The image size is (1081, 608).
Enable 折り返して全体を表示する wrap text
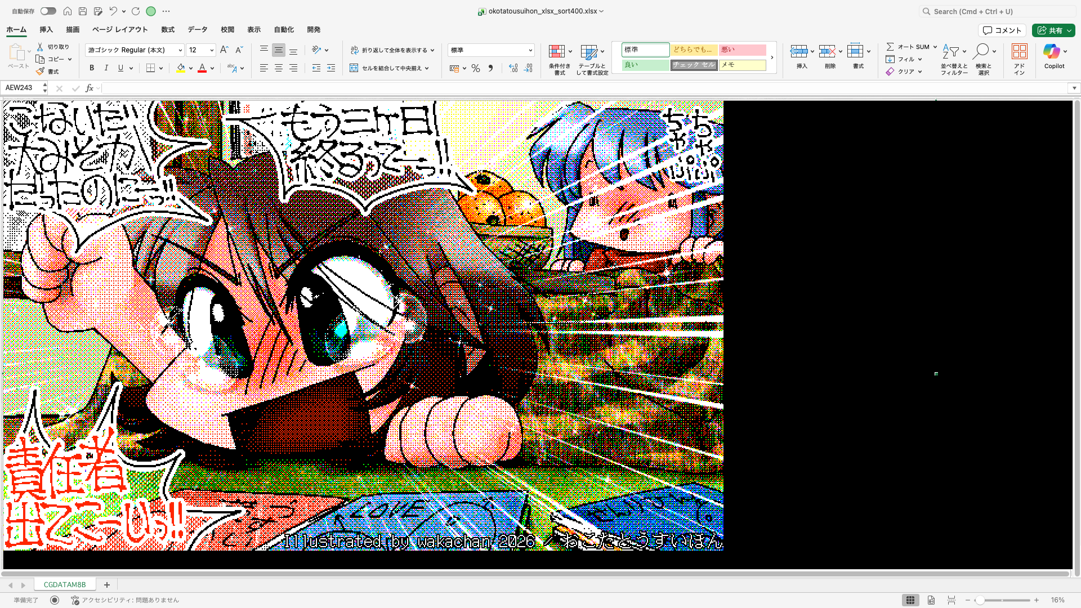pos(392,50)
